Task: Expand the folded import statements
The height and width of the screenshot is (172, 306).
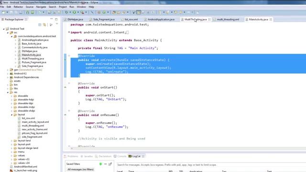Action: click(x=69, y=32)
